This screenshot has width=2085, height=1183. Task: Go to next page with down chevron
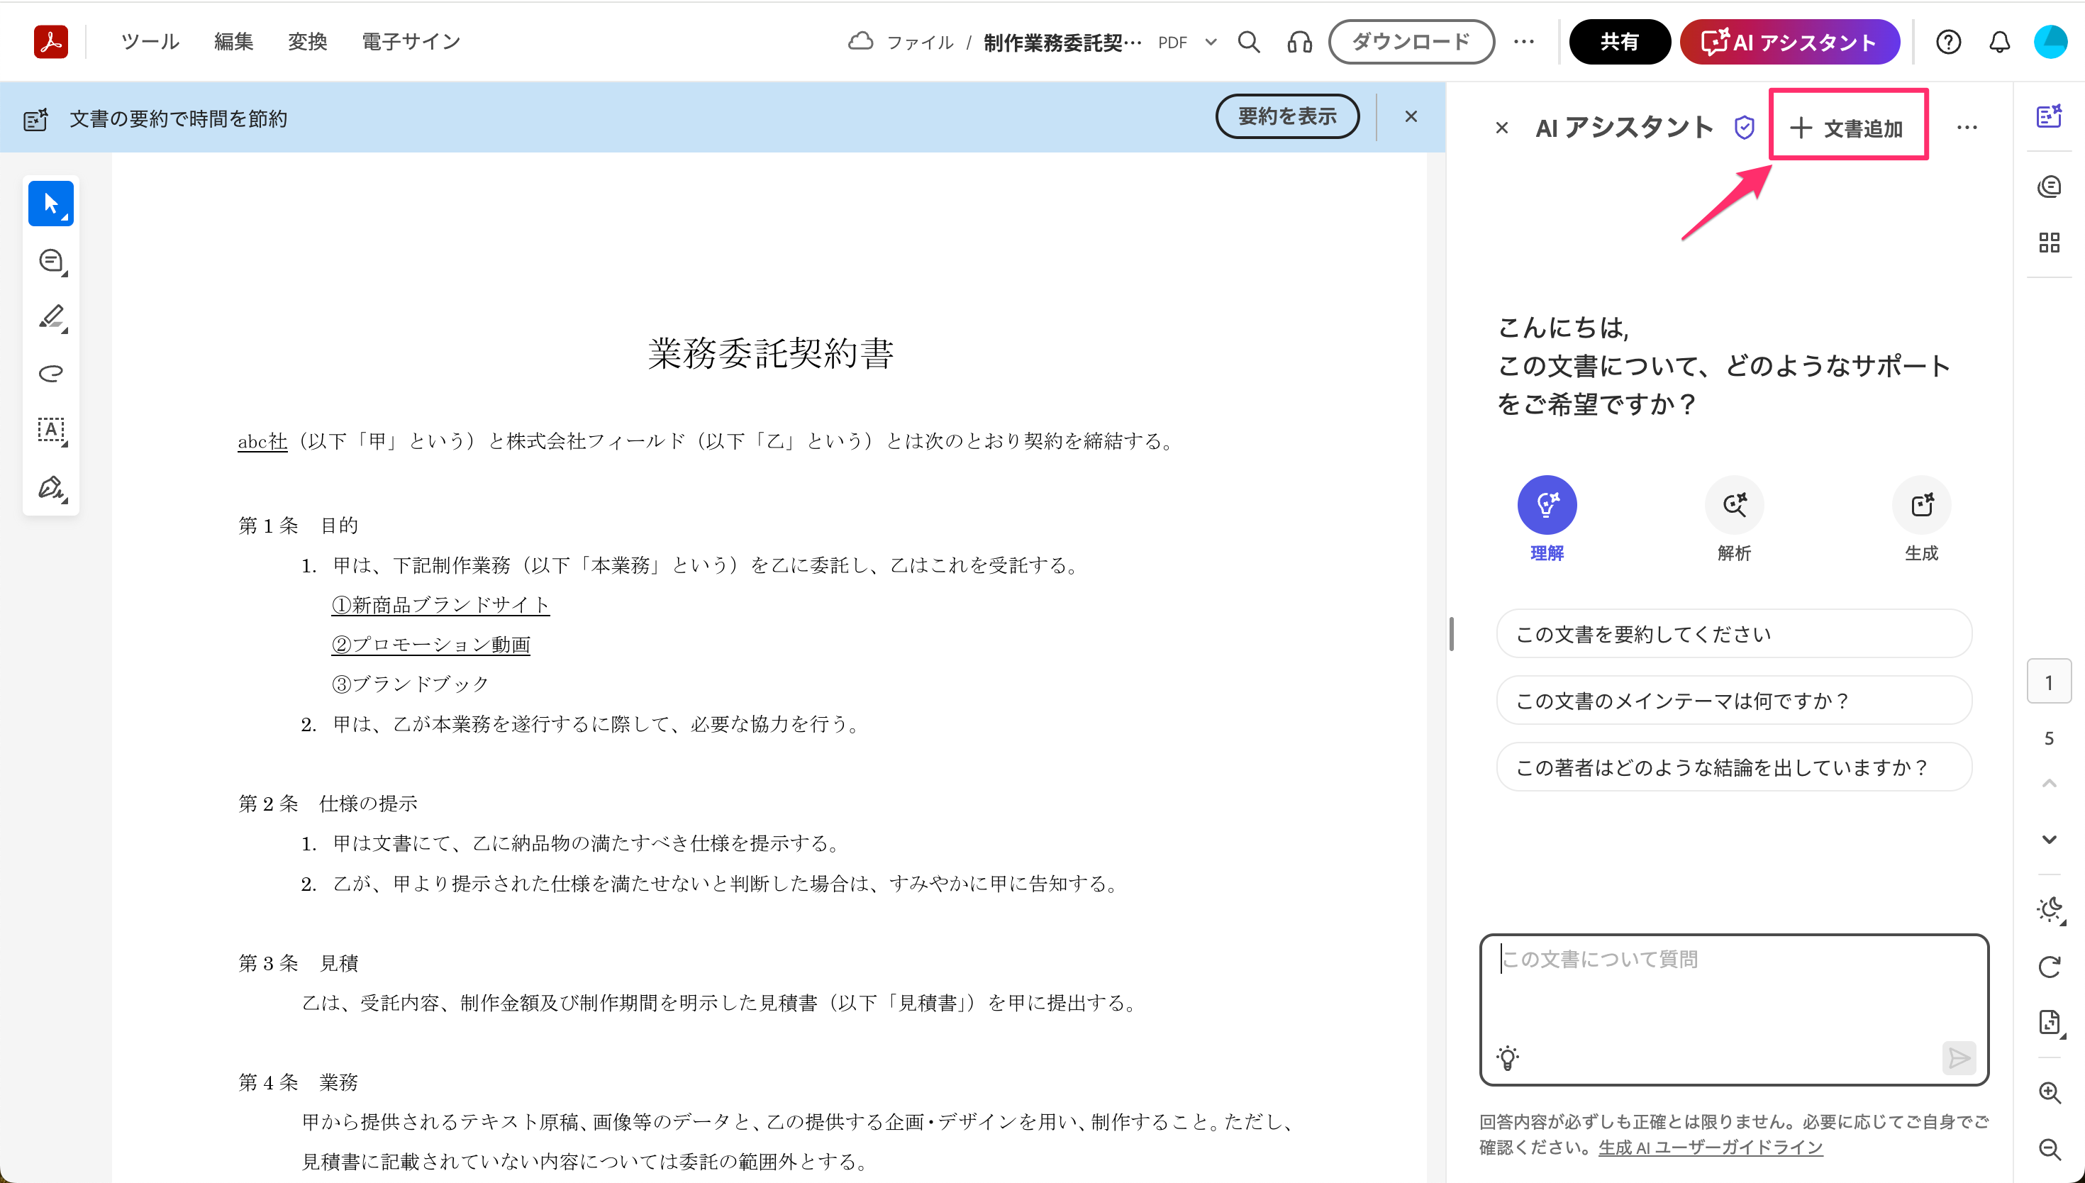point(2050,839)
